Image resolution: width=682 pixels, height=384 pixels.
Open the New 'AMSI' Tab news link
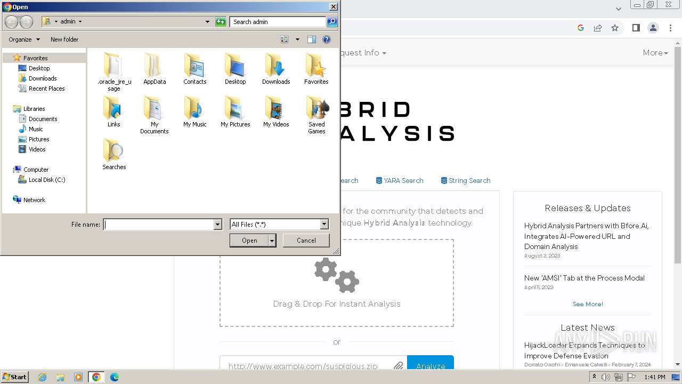coord(584,278)
